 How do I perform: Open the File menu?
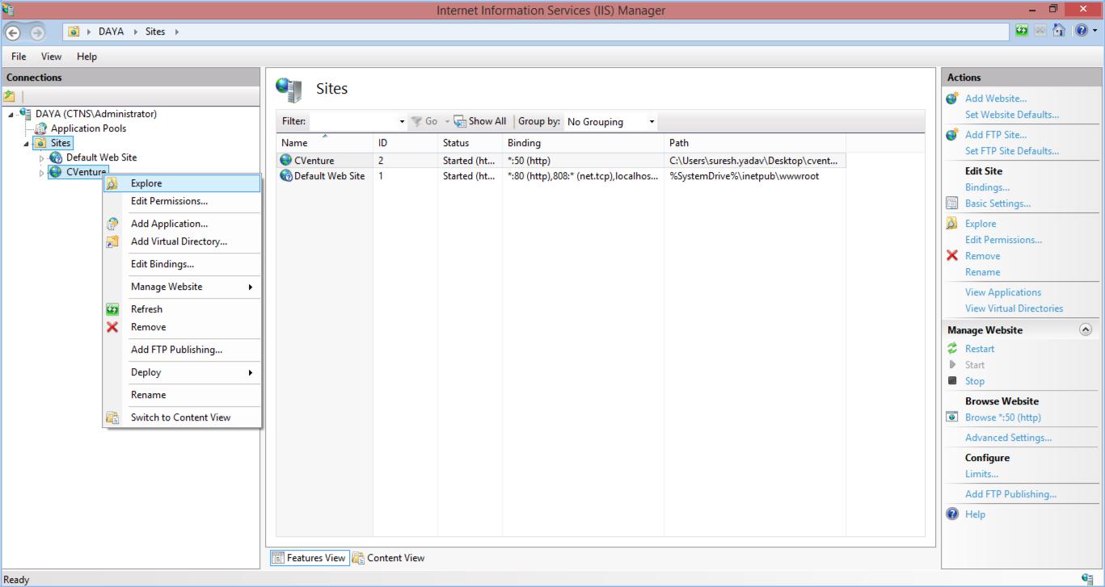pos(19,57)
